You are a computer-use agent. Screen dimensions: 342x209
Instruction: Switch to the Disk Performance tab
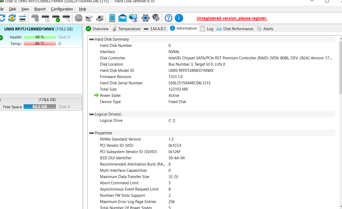[x=235, y=29]
